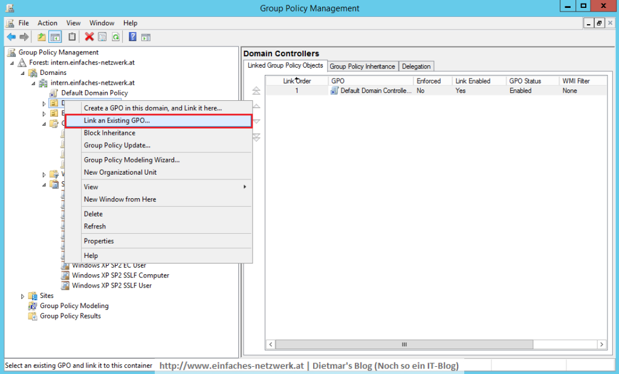Click the Sites folder icon
Screen dimensions: 619x374
tap(33, 296)
